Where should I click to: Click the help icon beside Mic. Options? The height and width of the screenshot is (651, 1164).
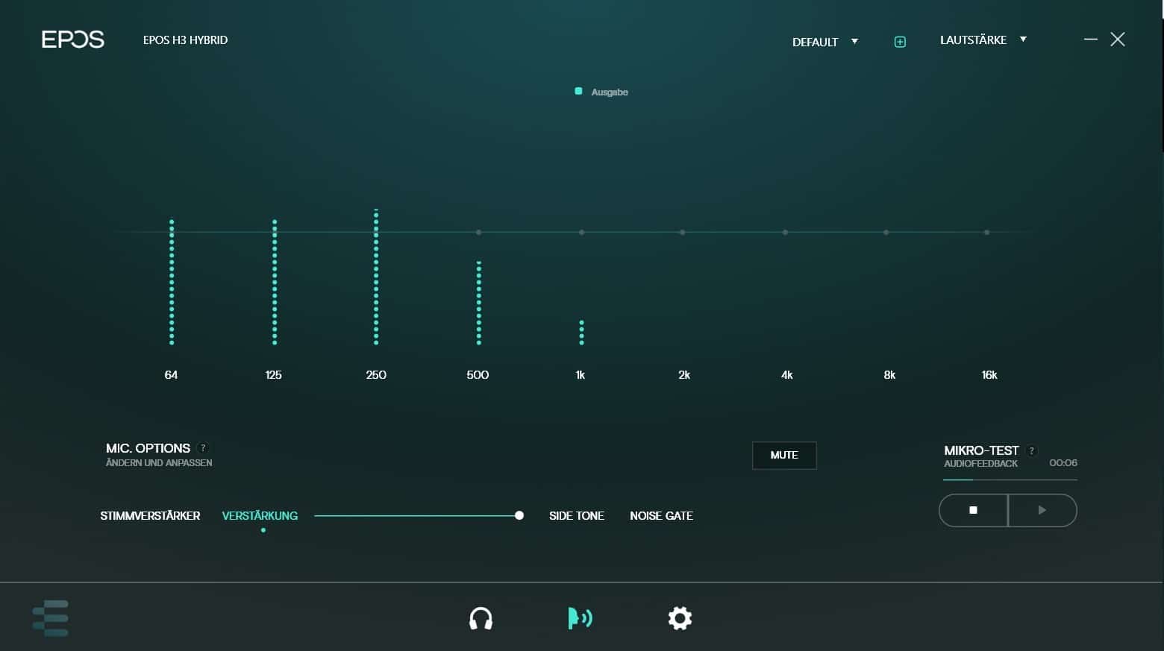203,448
